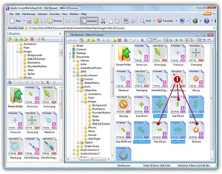Click the New document icon
The image size is (222, 174).
(12, 21)
